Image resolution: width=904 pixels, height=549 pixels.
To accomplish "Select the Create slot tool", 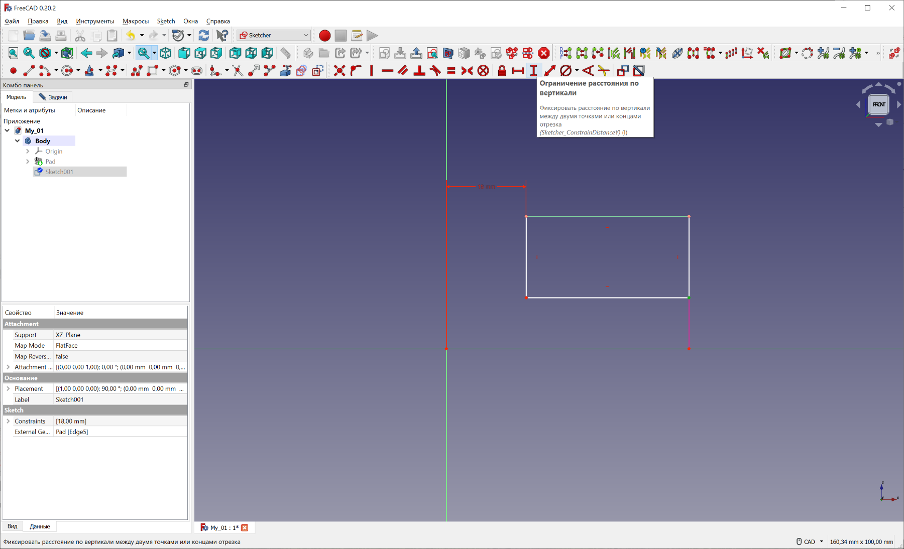I will pos(197,71).
